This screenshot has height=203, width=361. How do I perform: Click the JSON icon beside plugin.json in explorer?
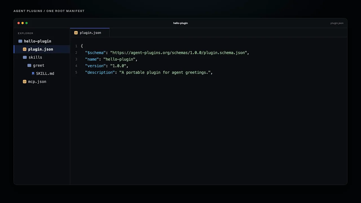tap(25, 49)
